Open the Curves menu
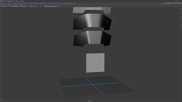 point(46,3)
